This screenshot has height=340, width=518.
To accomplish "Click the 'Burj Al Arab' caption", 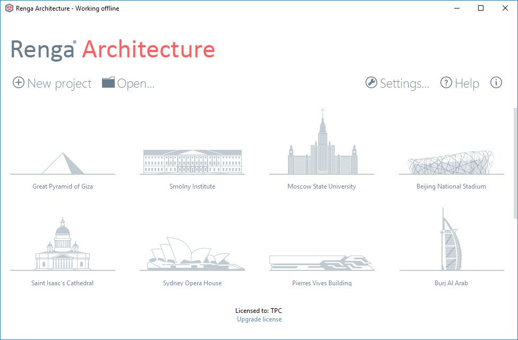I will (451, 283).
